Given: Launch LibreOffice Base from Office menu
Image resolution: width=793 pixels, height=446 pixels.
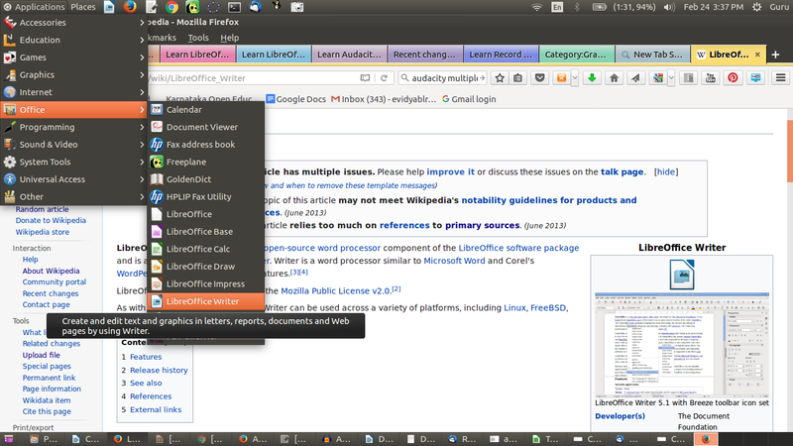Looking at the screenshot, I should pyautogui.click(x=206, y=232).
